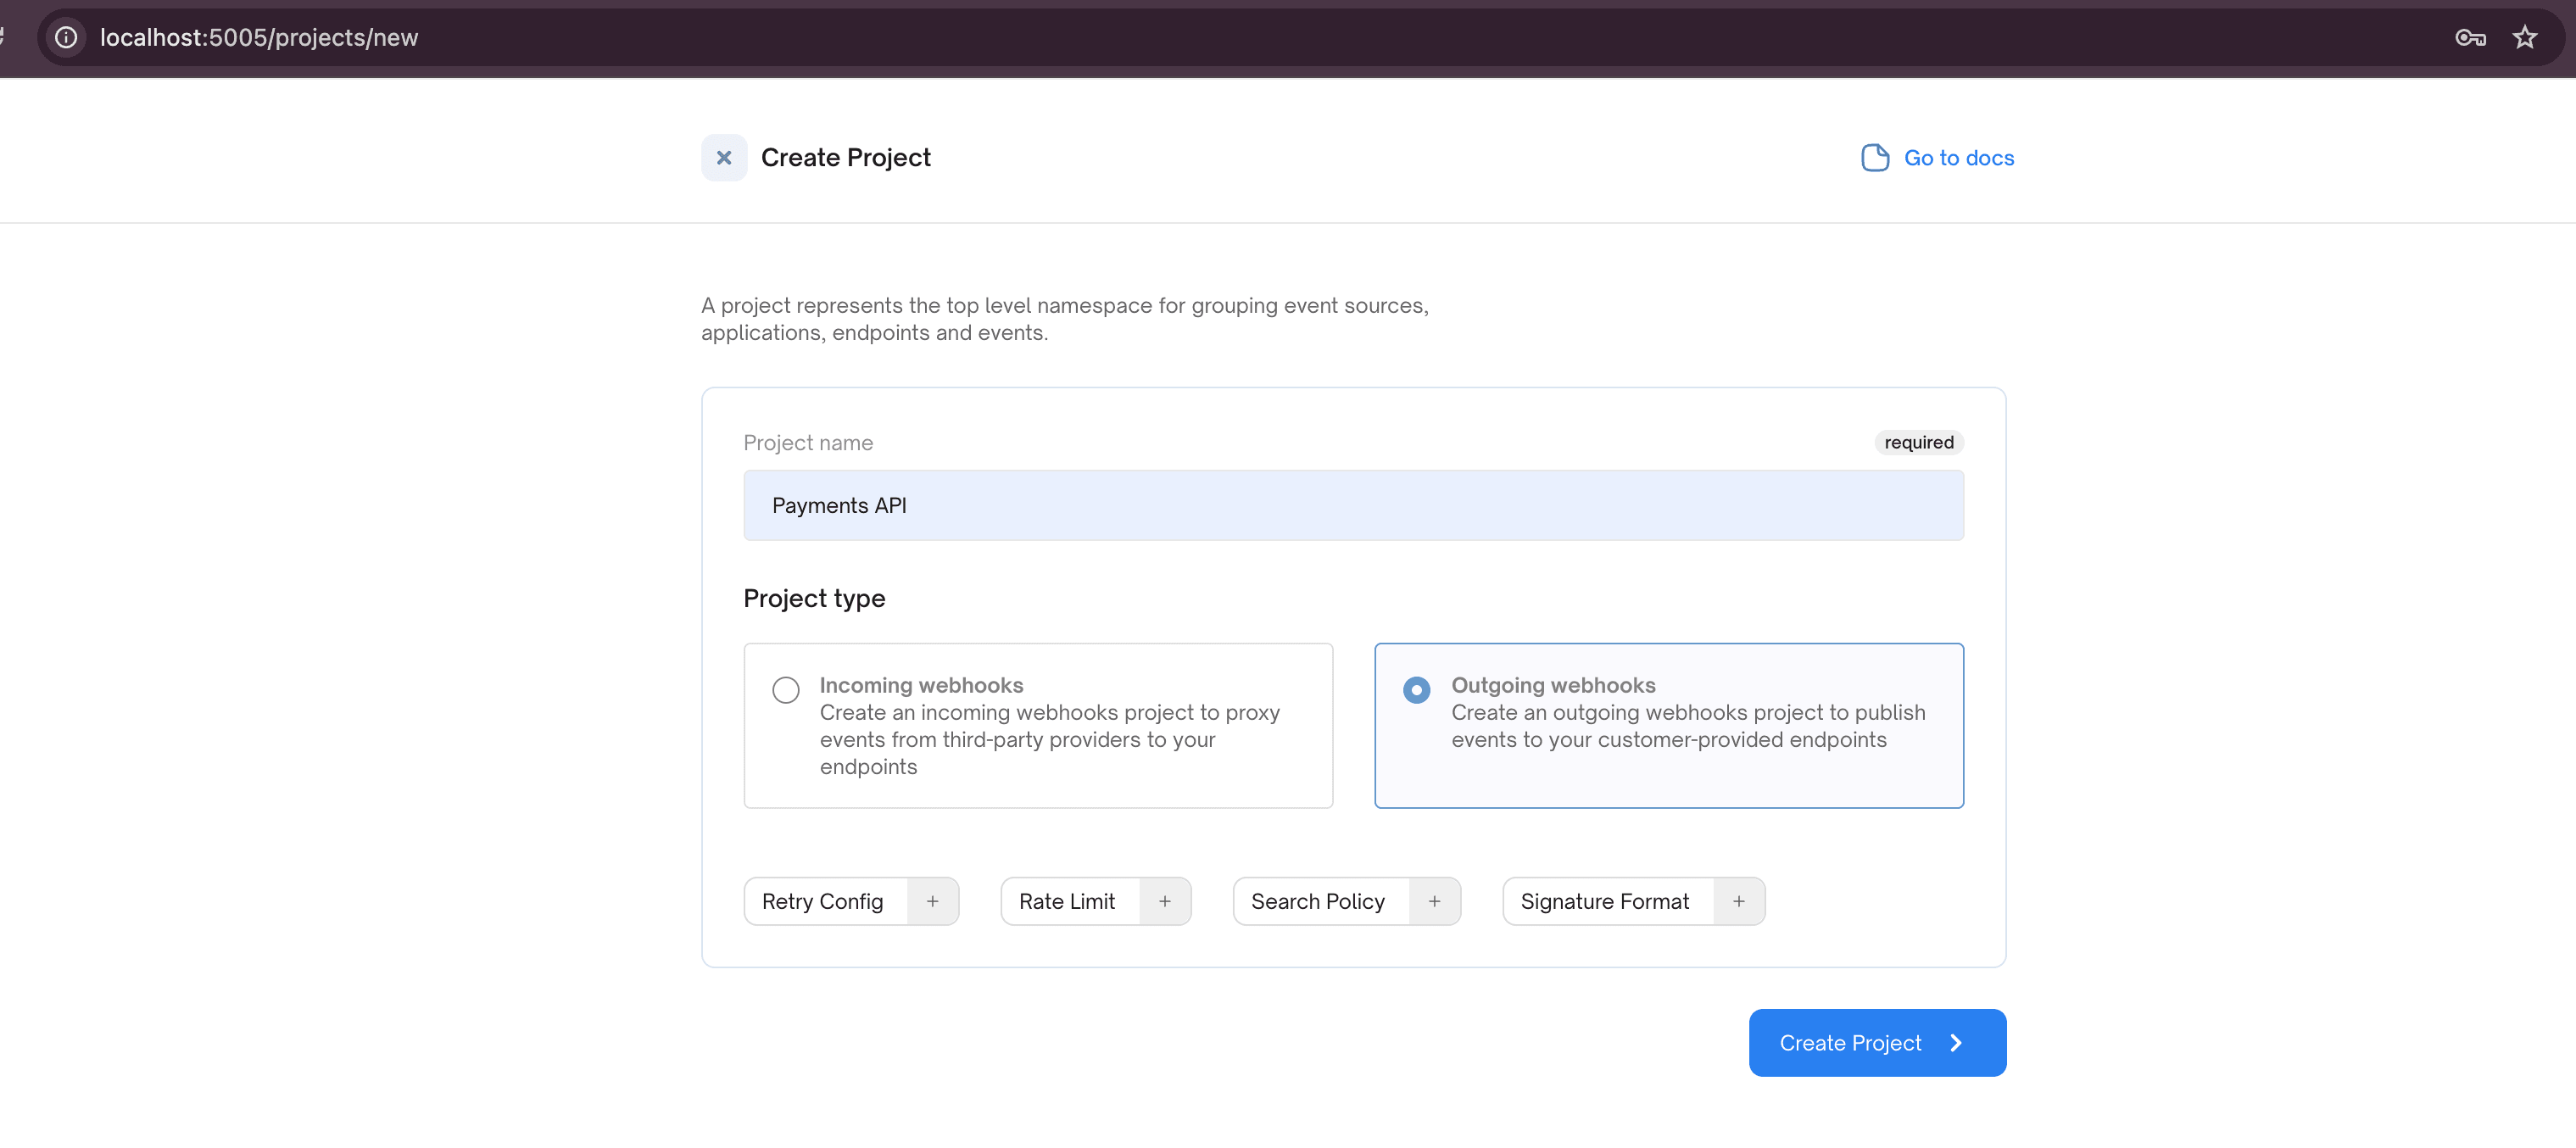This screenshot has height=1148, width=2576.
Task: Close the Create Project form with X
Action: tap(724, 158)
